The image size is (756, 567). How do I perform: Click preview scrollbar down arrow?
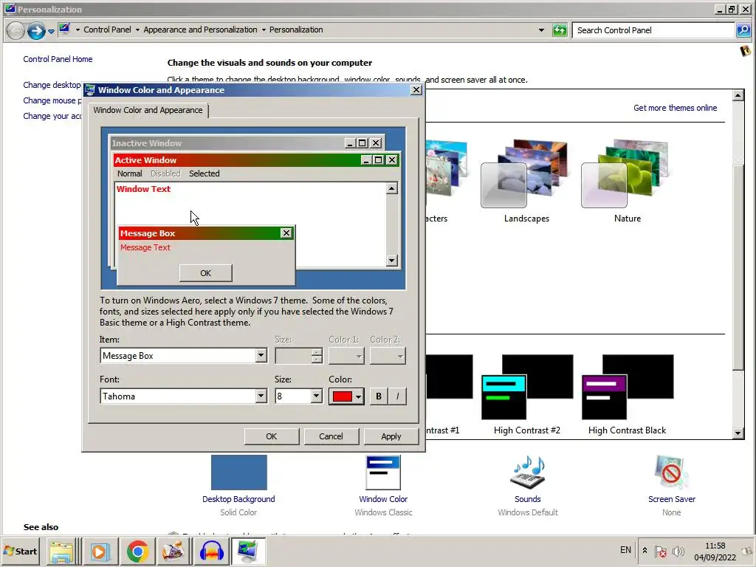[x=392, y=261]
